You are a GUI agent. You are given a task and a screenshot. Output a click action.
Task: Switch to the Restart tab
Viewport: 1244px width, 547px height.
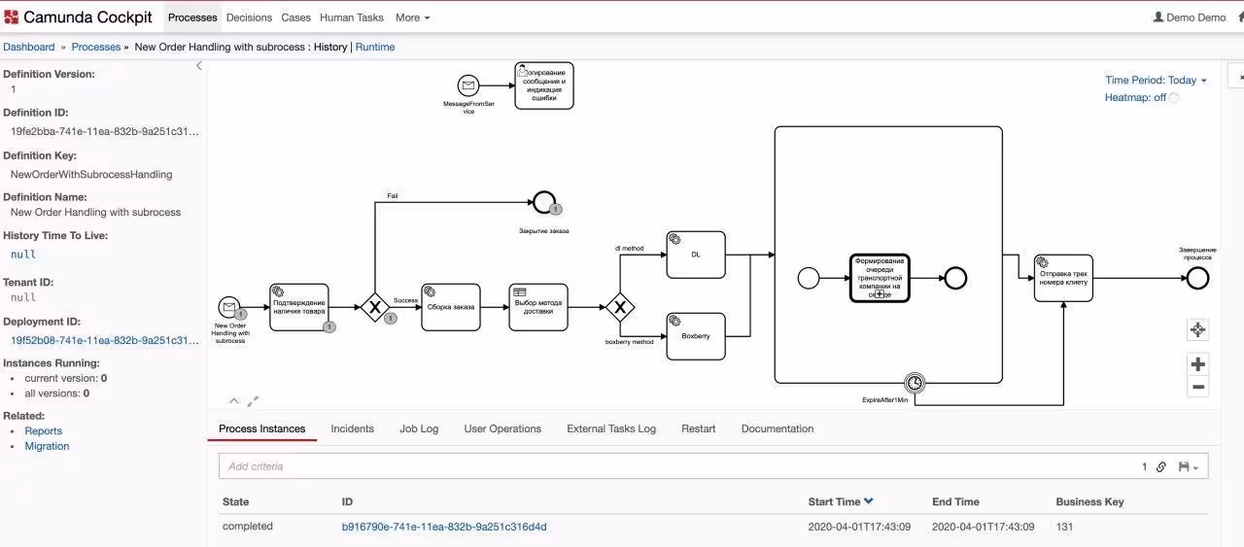click(x=699, y=428)
